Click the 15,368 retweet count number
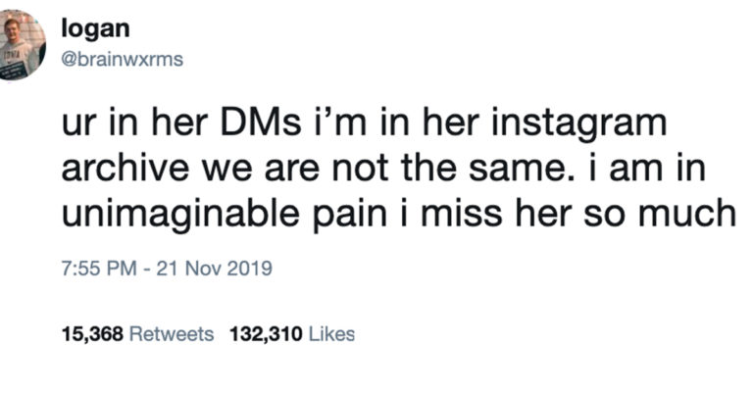753x394 pixels. coord(91,334)
